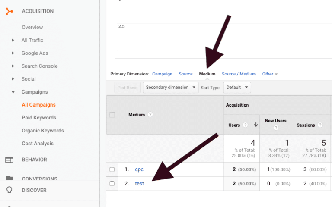The width and height of the screenshot is (332, 207).
Task: Click the Search Console label
Action: [x=39, y=66]
